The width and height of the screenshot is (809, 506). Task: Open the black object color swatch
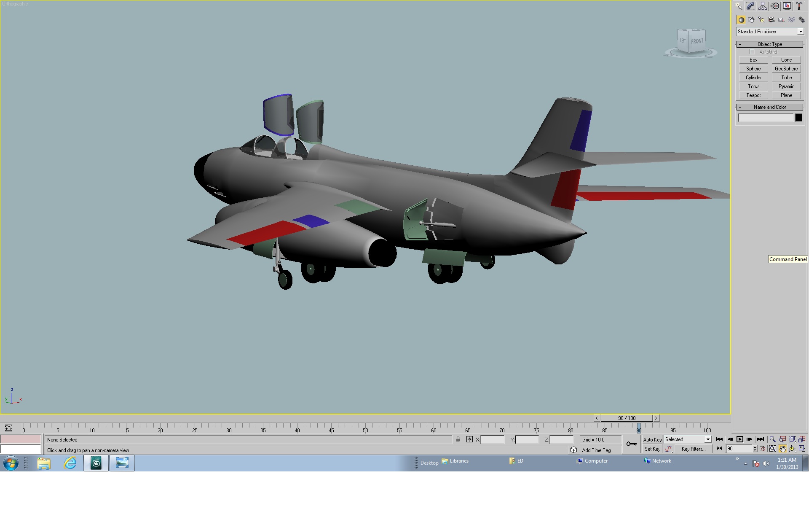tap(798, 118)
